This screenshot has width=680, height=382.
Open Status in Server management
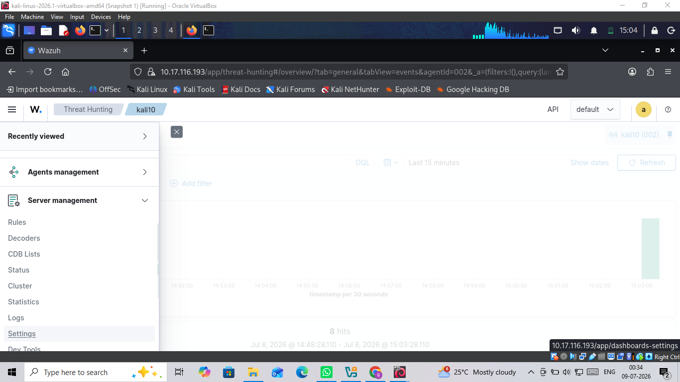pos(18,270)
